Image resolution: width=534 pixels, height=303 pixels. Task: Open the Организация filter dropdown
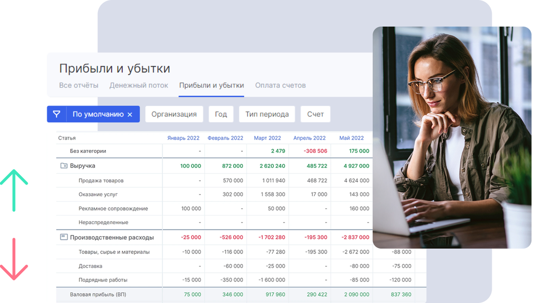click(x=174, y=114)
